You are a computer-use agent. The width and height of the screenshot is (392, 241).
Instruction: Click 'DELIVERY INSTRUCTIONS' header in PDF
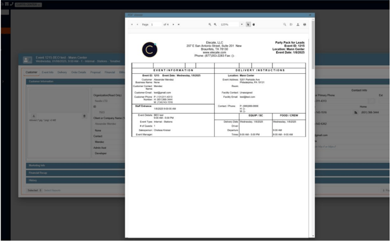click(x=260, y=70)
